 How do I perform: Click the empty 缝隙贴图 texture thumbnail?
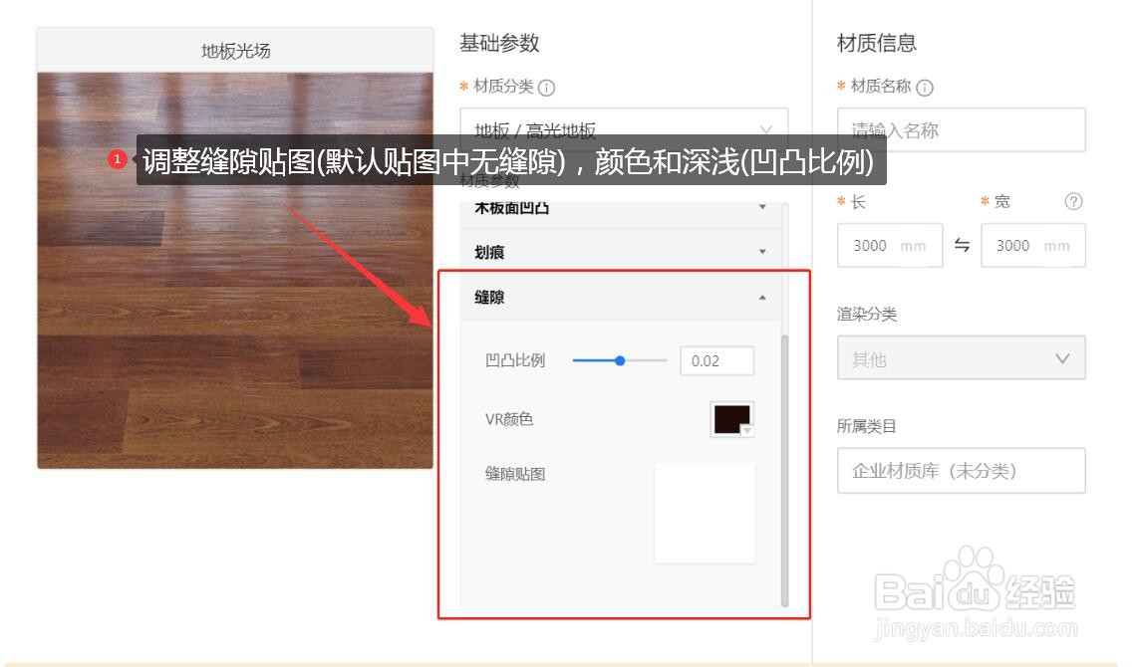[x=704, y=513]
